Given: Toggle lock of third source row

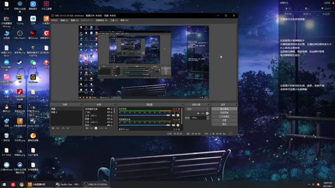Looking at the screenshot, I should (x=111, y=116).
